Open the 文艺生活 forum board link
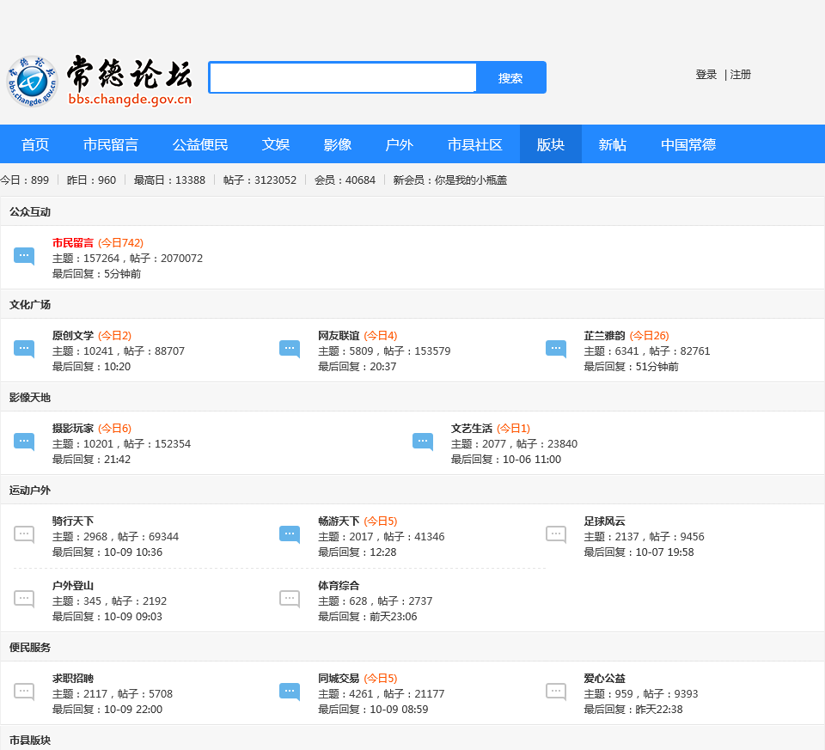Image resolution: width=825 pixels, height=750 pixels. 472,429
